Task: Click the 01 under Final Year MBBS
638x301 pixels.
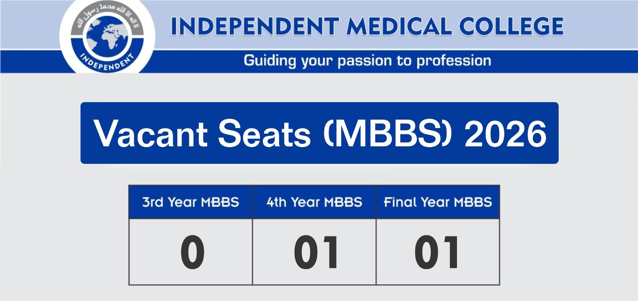Action: [x=437, y=252]
